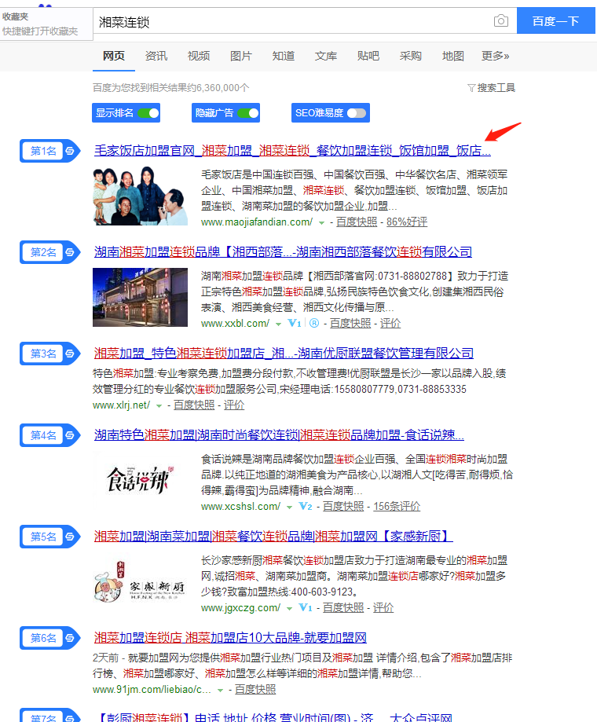The height and width of the screenshot is (722, 597).
Task: Click the 百度一下 search button
Action: [555, 20]
